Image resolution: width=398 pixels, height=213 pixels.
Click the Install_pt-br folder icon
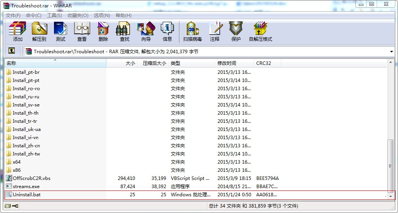9,72
